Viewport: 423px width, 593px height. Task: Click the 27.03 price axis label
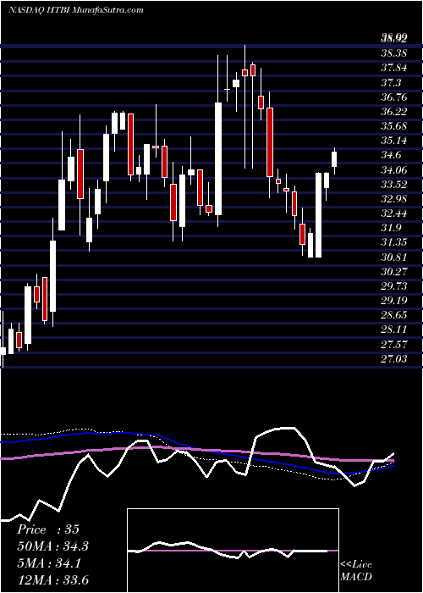pos(394,359)
